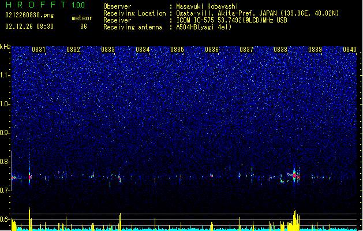Click the timestamp 02.12.26 08:30
The width and height of the screenshot is (363, 231).
(x=29, y=27)
